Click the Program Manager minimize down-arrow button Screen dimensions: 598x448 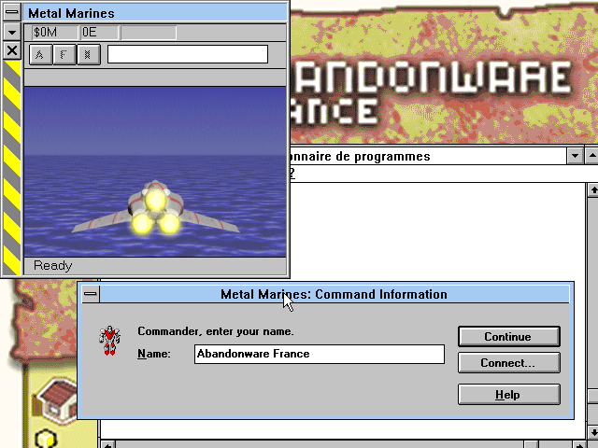coord(575,156)
